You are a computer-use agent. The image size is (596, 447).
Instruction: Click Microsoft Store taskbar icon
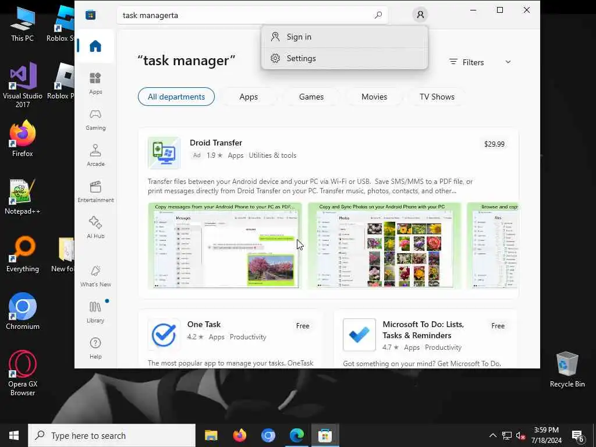[325, 435]
